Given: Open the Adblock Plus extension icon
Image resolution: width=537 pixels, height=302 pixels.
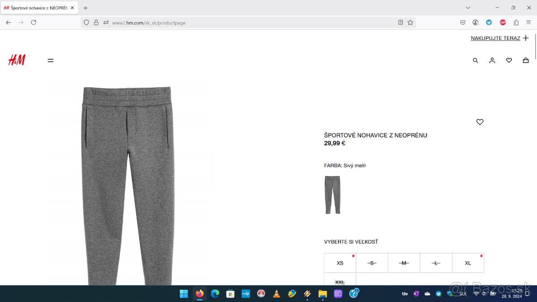Looking at the screenshot, I should [503, 22].
